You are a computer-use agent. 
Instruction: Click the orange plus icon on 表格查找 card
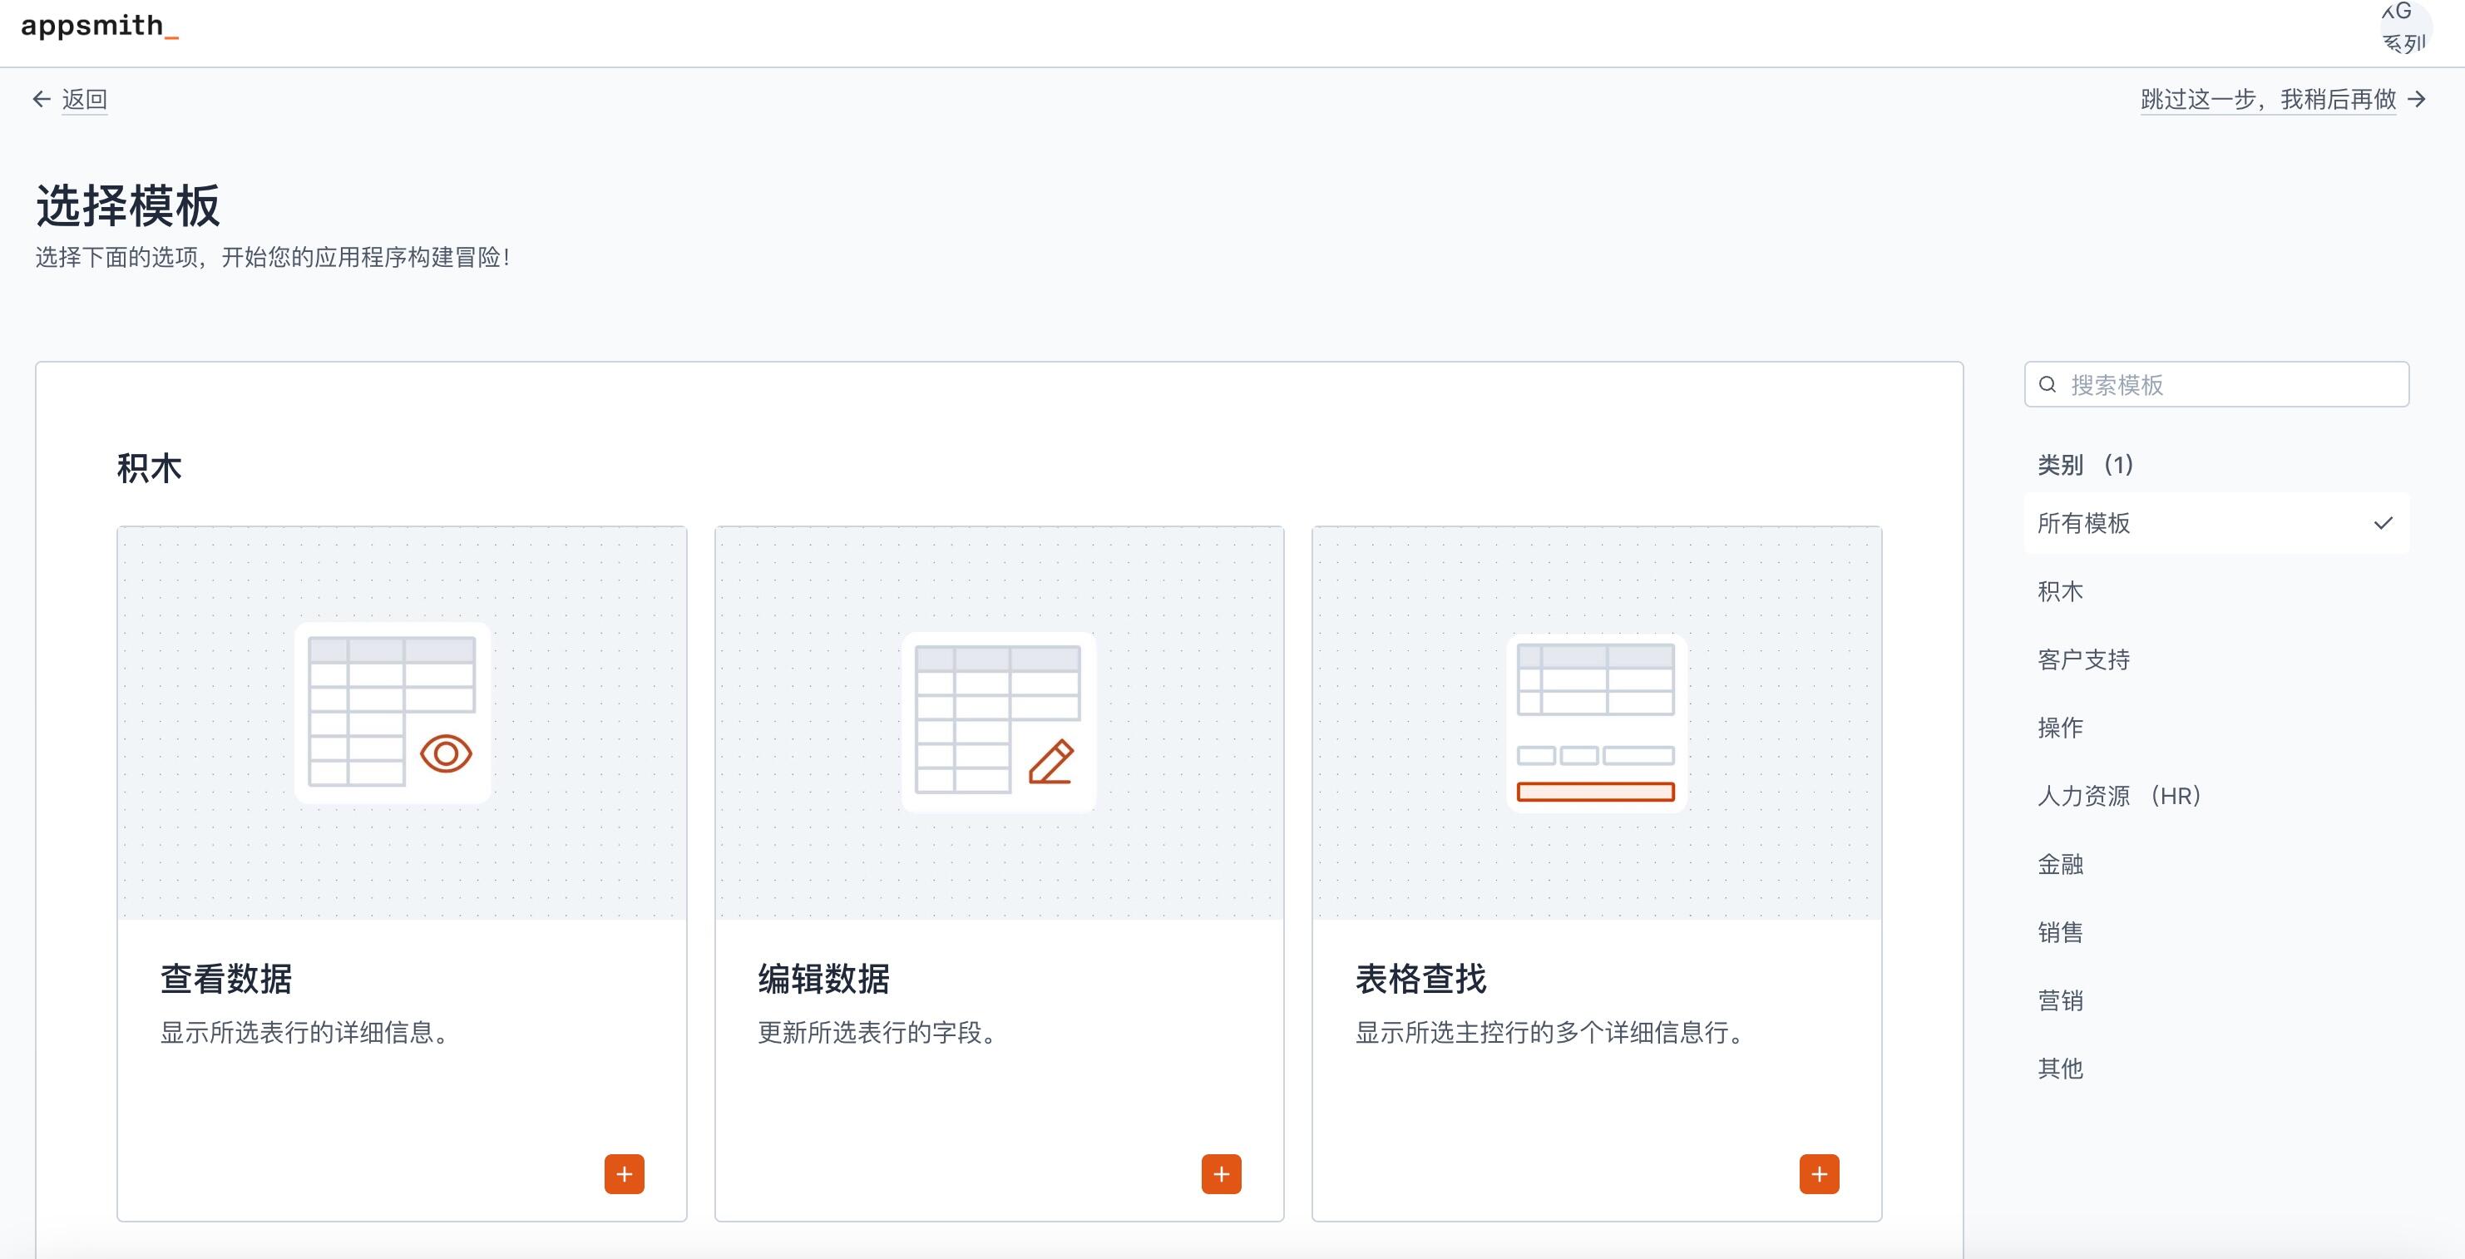click(1819, 1174)
